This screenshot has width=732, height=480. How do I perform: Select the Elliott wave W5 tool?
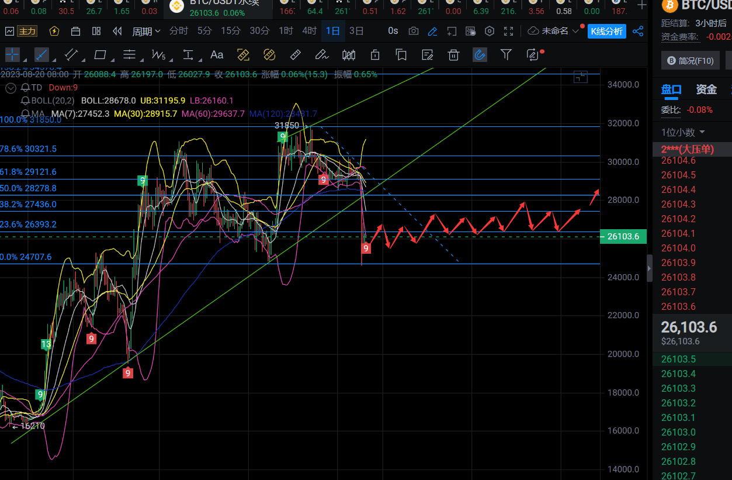[158, 55]
